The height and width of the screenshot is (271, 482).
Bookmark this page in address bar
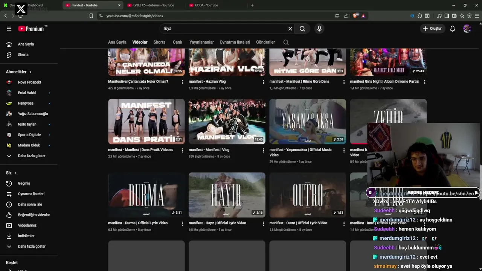(91, 16)
